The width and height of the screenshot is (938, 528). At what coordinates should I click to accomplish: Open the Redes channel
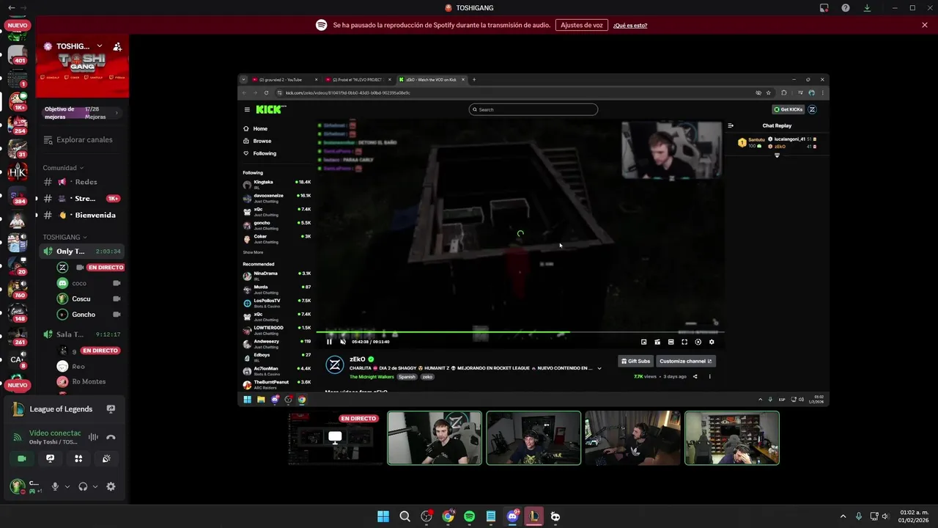pos(82,182)
